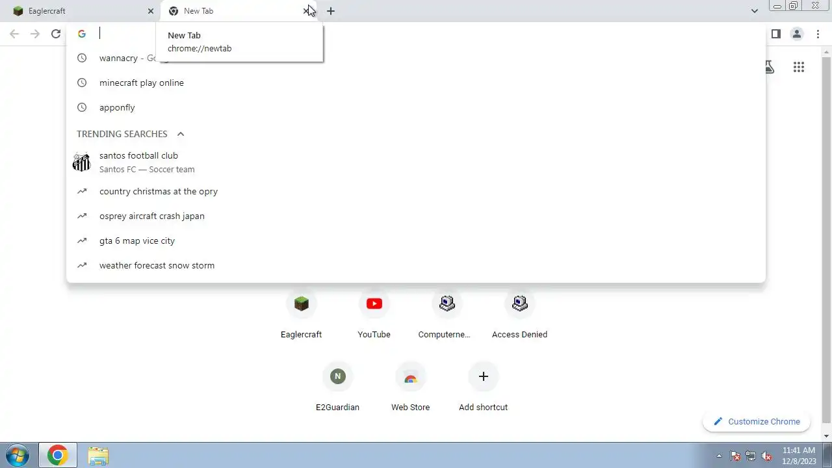This screenshot has width=832, height=468.
Task: Click the taskbar clock showing 11:41 AM
Action: (x=799, y=456)
